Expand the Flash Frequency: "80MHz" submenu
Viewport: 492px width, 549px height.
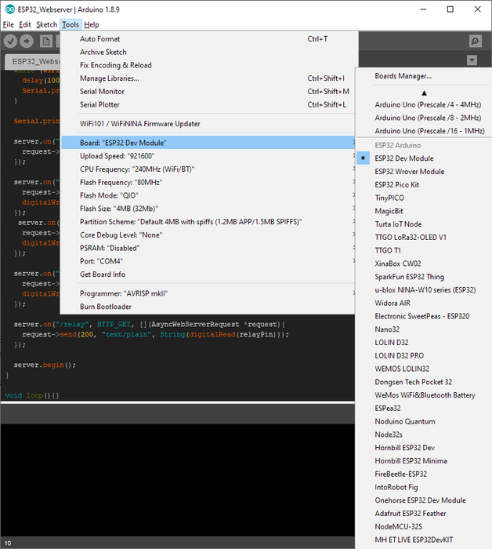point(208,182)
